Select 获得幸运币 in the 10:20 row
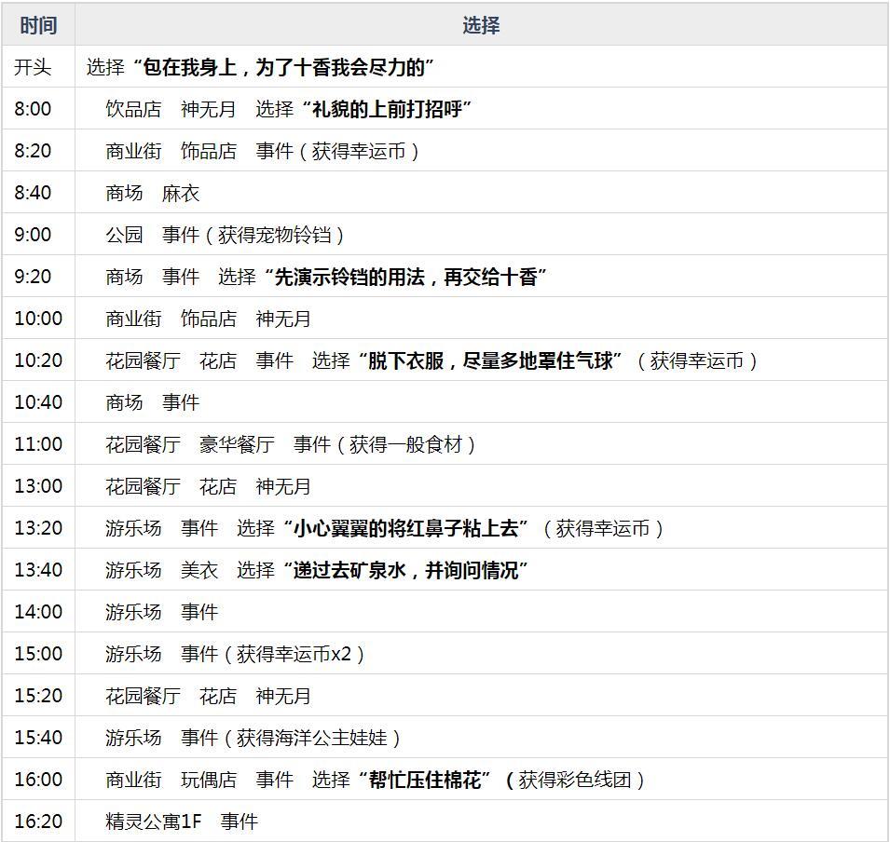This screenshot has height=842, width=890. point(696,360)
